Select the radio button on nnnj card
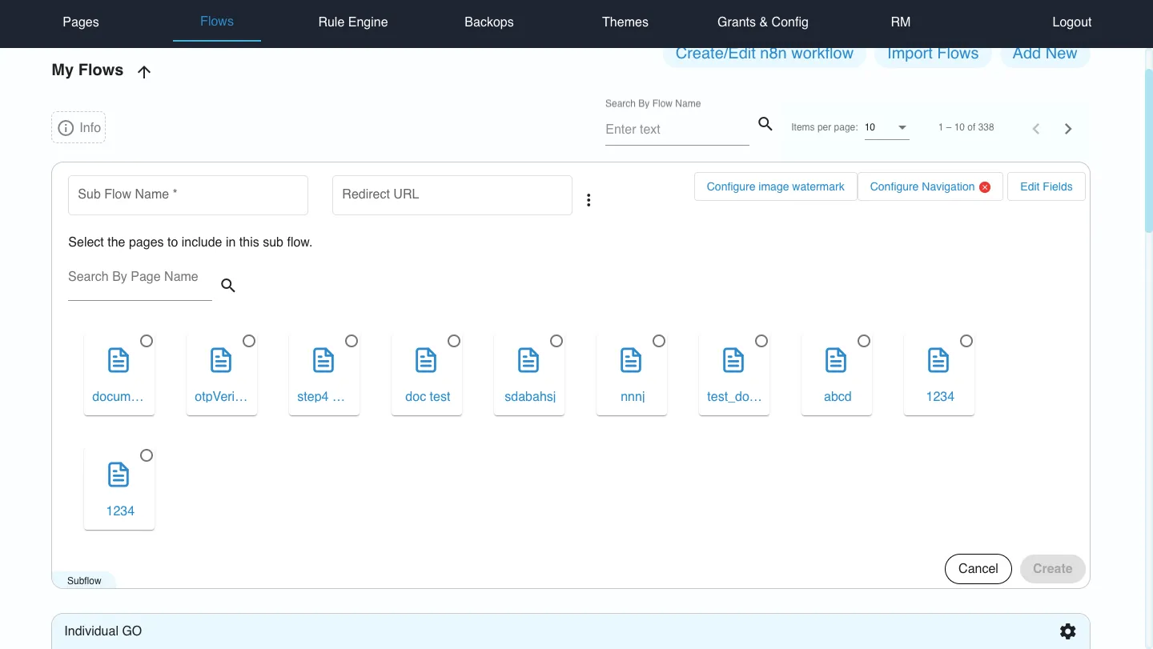The width and height of the screenshot is (1153, 649). coord(659,341)
